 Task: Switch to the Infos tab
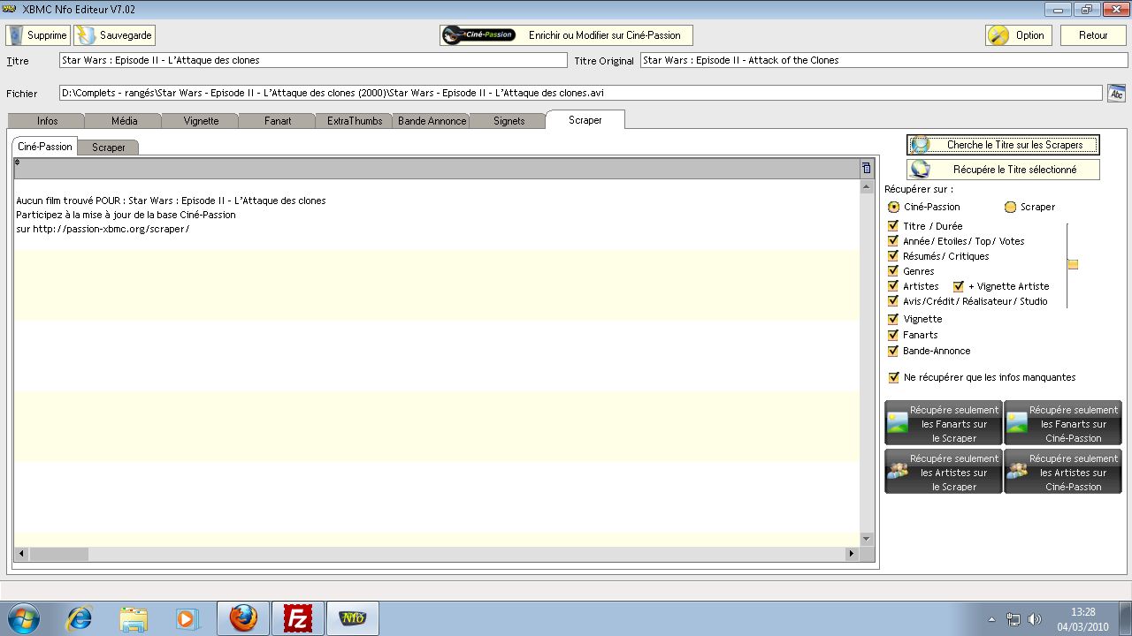tap(47, 121)
